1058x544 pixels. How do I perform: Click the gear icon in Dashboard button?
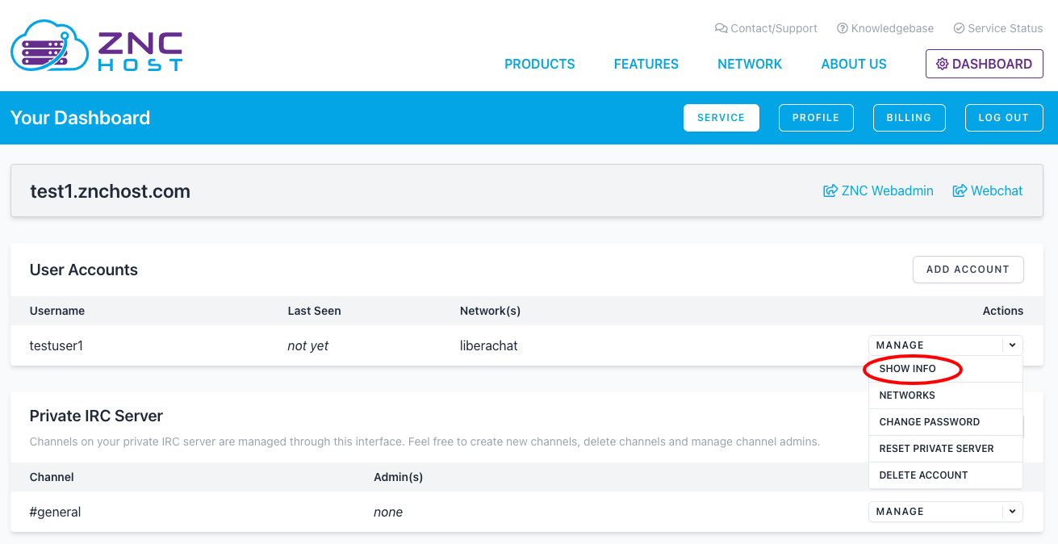[942, 64]
